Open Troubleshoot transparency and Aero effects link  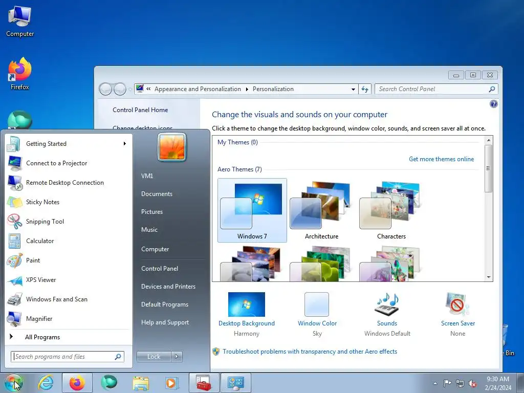click(x=310, y=352)
